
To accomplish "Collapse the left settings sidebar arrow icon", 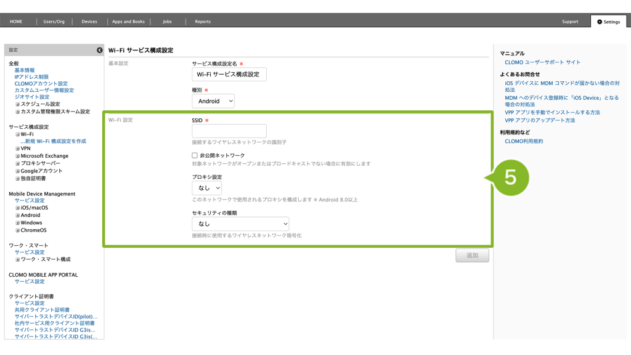I will tap(100, 50).
